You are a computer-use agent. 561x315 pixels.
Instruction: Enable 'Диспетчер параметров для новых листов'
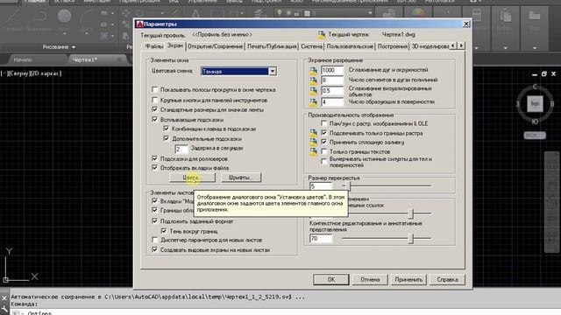tap(154, 240)
